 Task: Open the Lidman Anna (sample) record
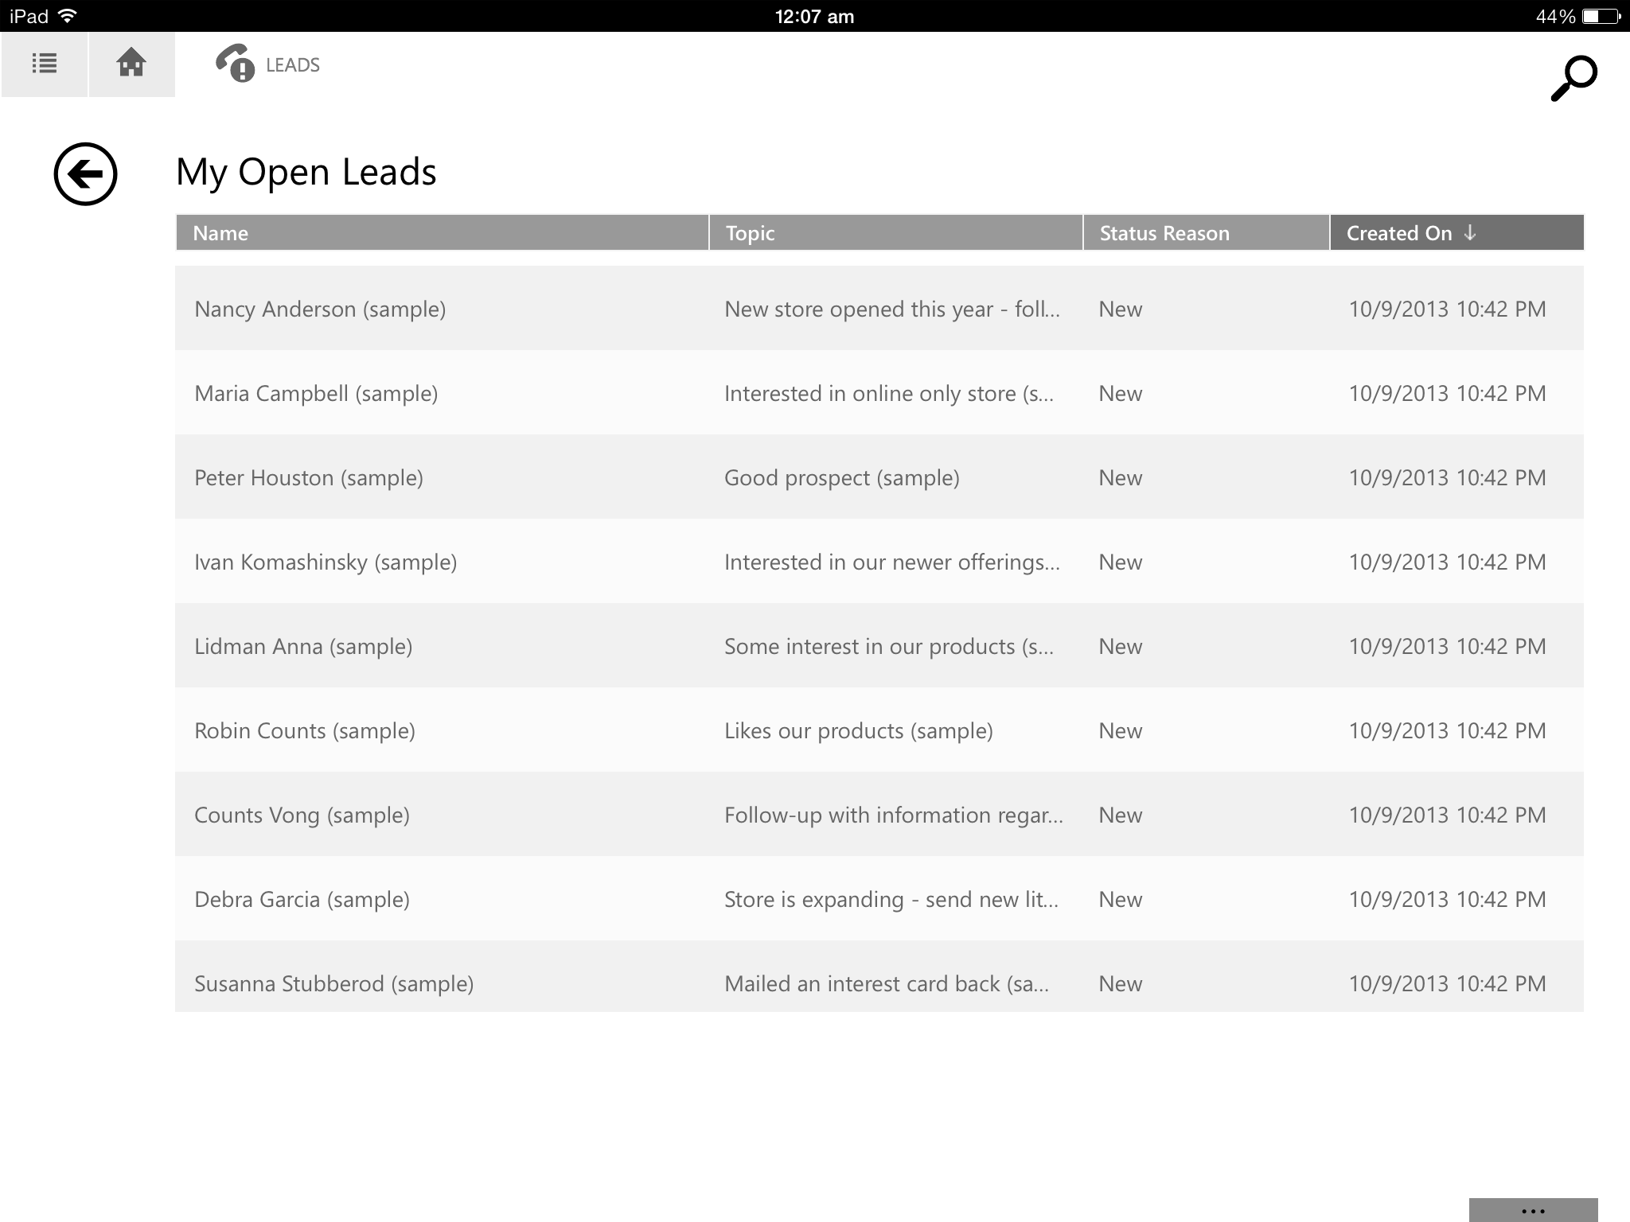point(303,646)
